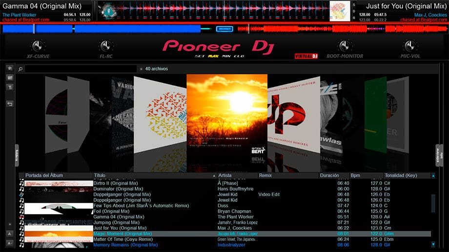Select Matter Of Time (Coyu Remix) track
This screenshot has width=449, height=252.
123,239
